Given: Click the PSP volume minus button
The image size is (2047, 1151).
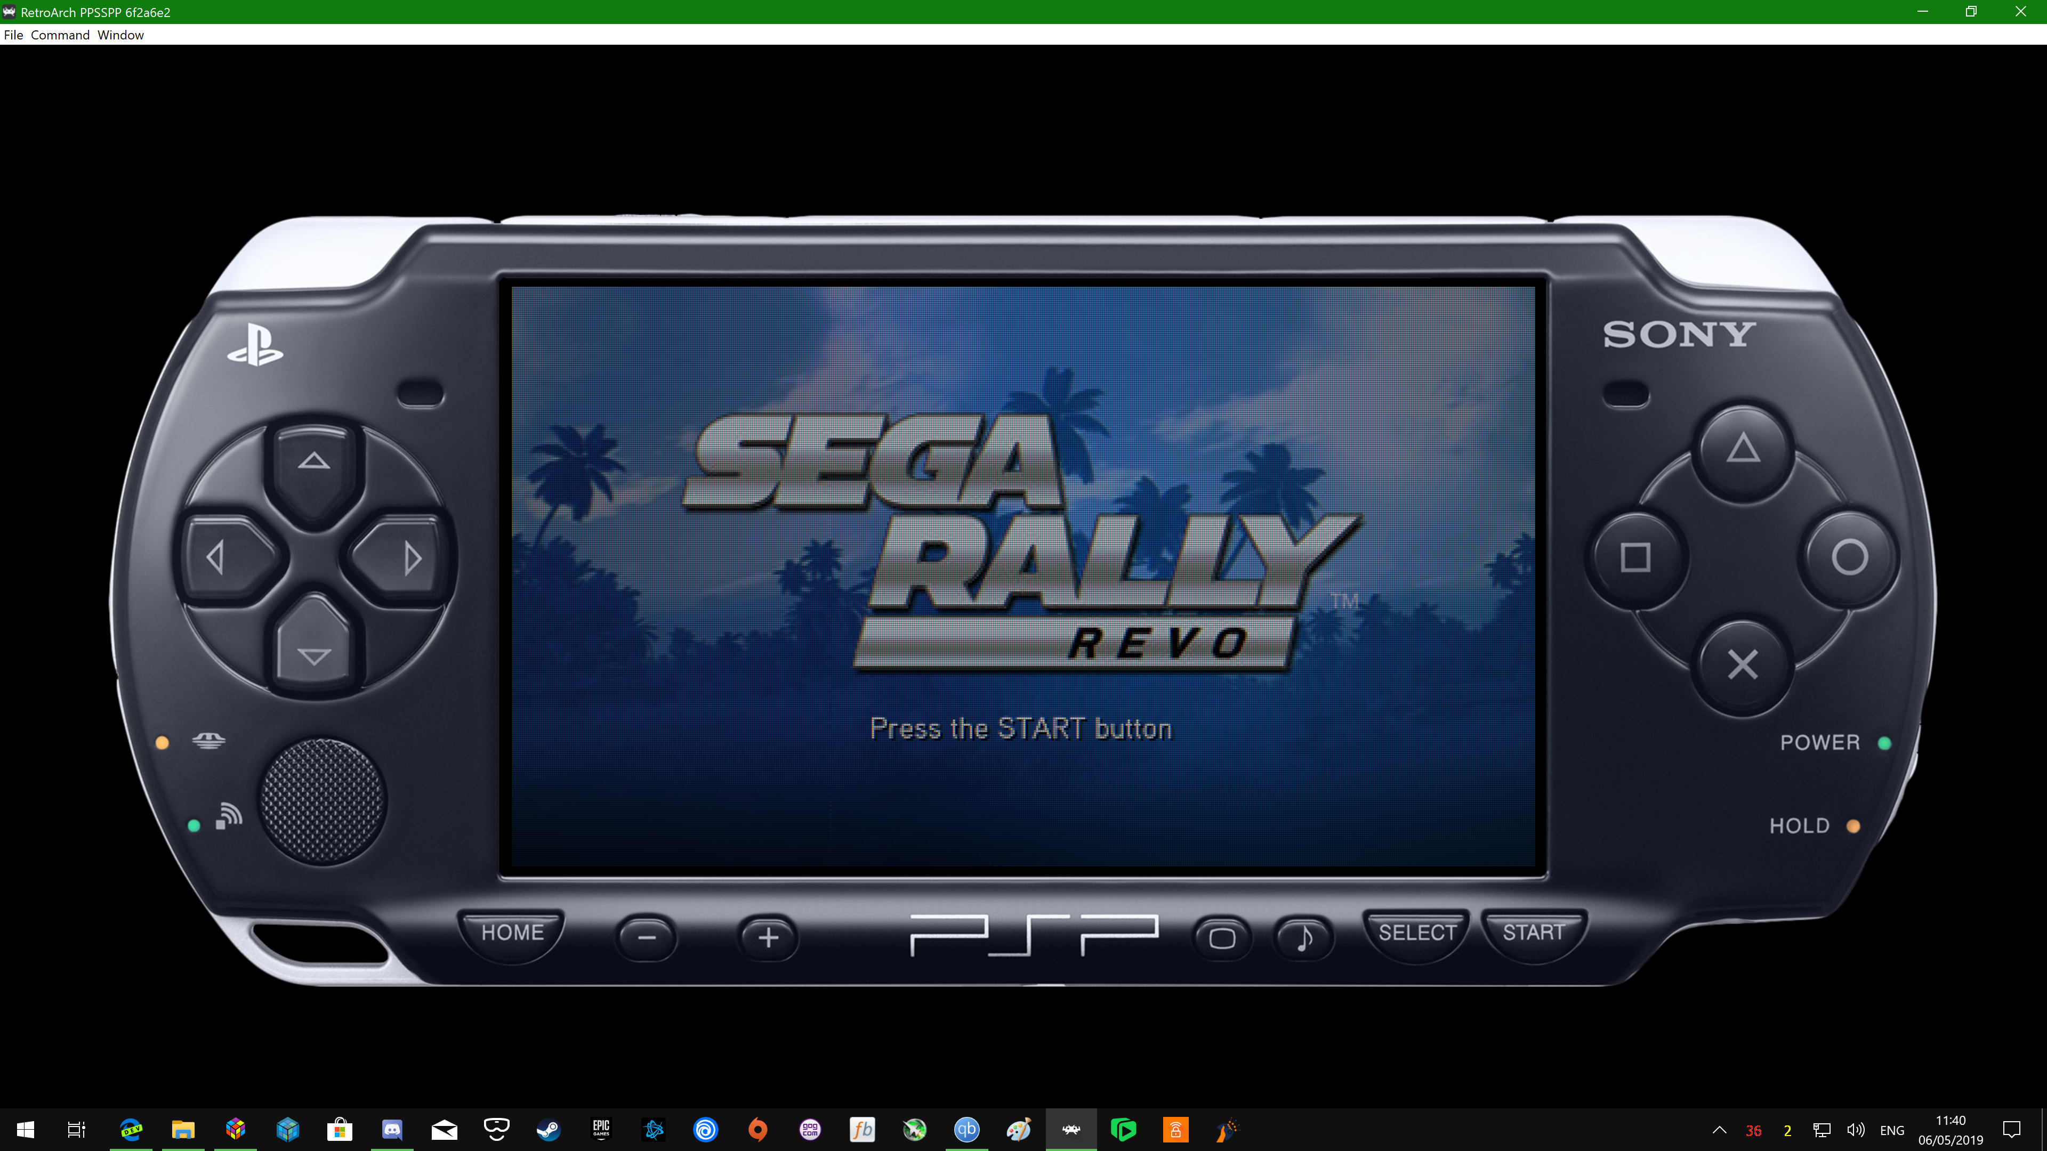Looking at the screenshot, I should click(647, 938).
